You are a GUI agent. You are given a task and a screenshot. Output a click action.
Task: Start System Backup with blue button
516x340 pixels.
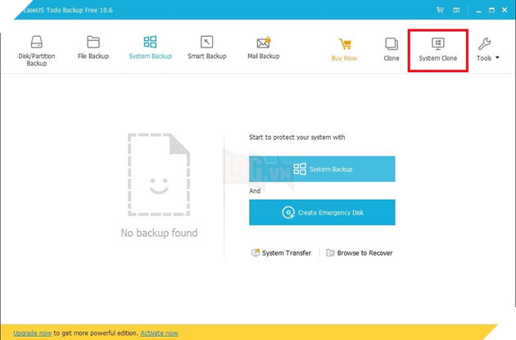[x=322, y=169]
